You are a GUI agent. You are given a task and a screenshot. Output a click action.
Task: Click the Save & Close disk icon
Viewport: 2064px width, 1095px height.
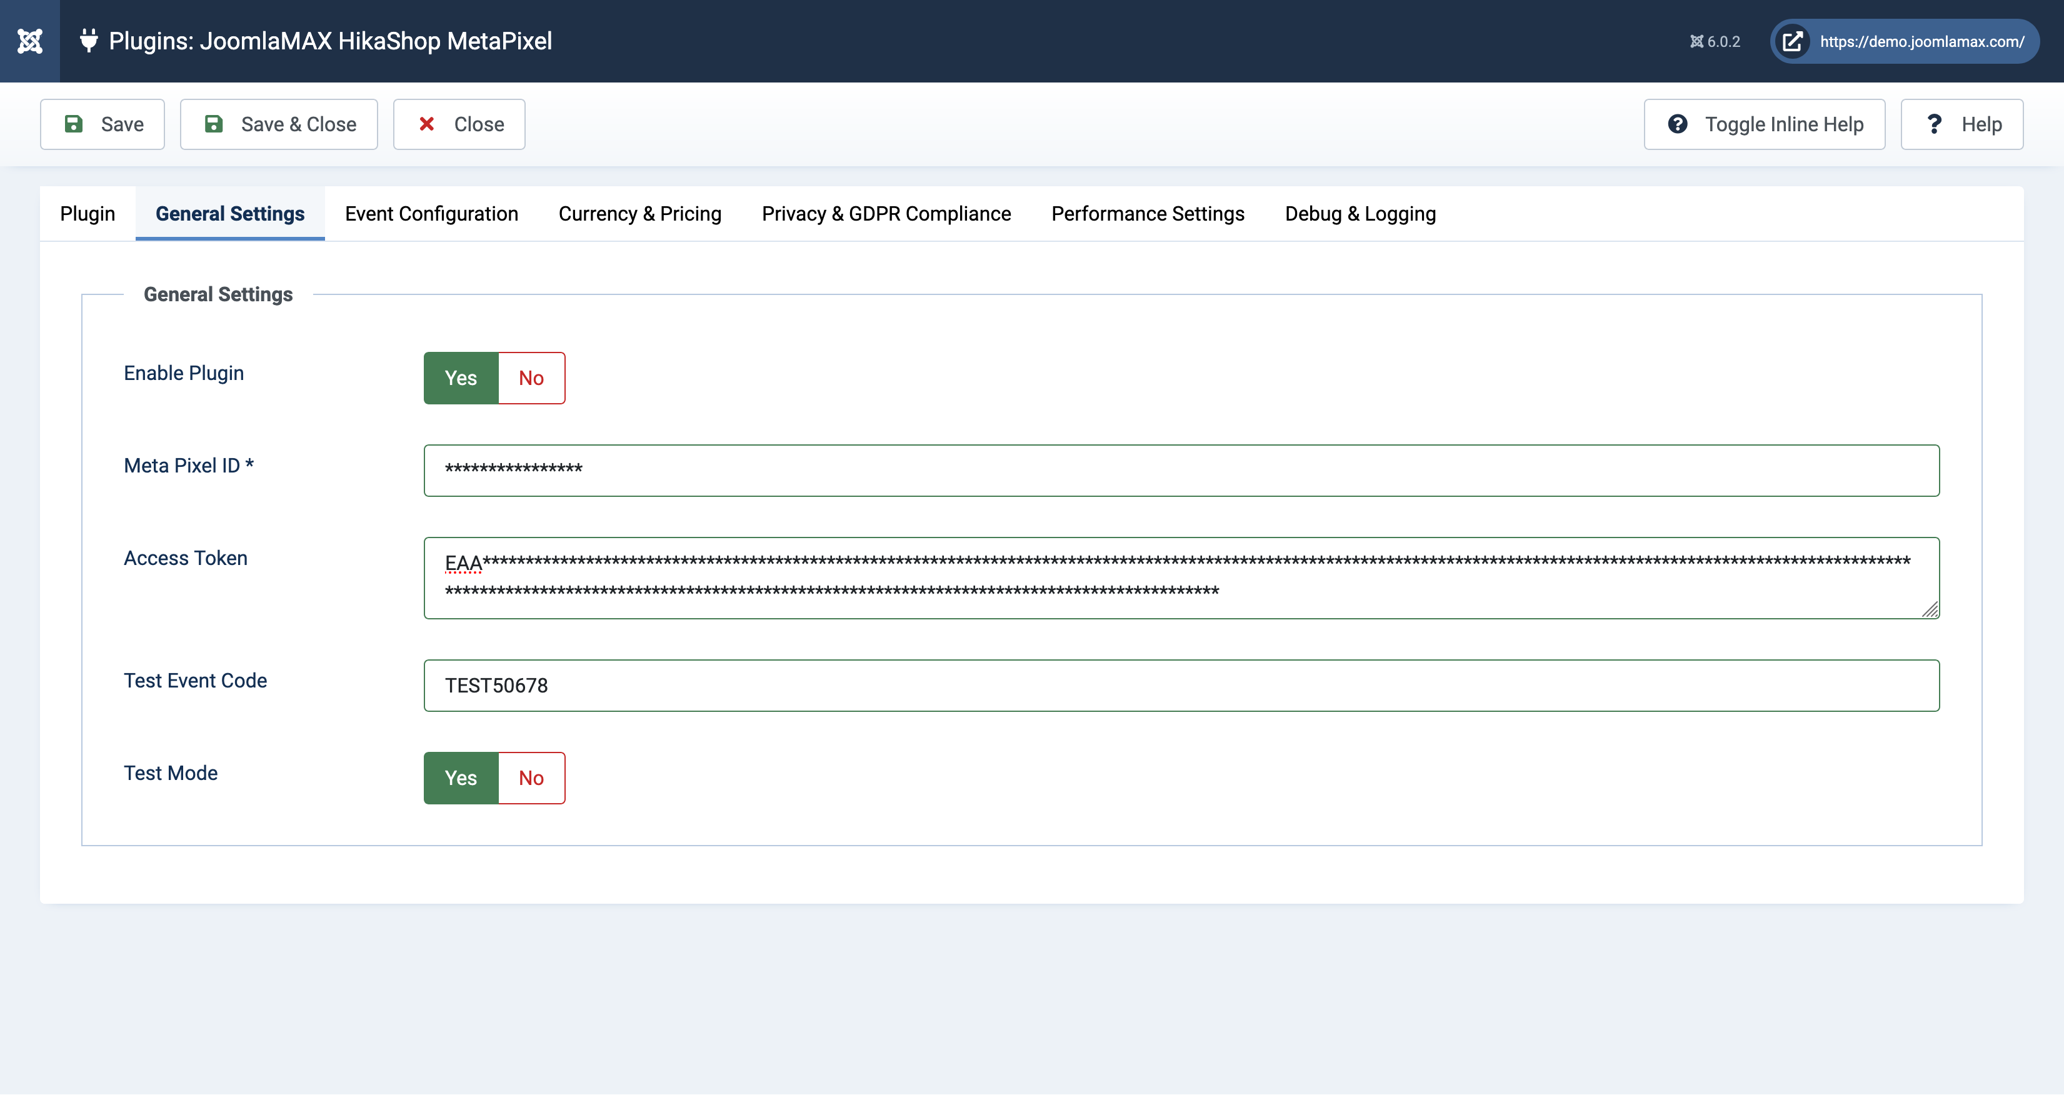214,124
